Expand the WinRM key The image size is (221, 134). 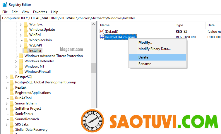coord(20,35)
